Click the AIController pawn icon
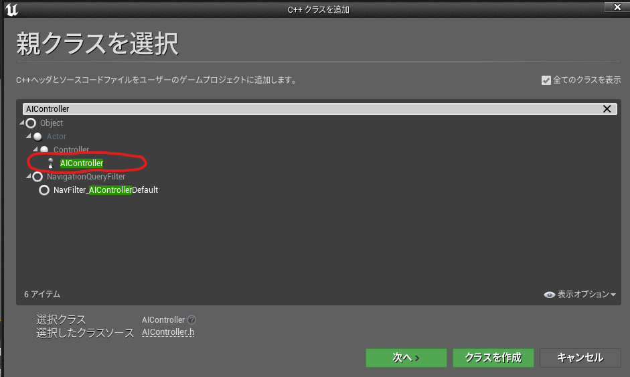The height and width of the screenshot is (377, 630). [51, 163]
